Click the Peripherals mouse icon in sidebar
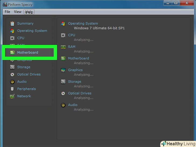The image size is (196, 147). [12, 89]
